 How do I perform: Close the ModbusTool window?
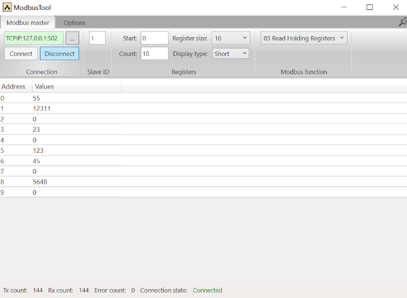pyautogui.click(x=395, y=7)
